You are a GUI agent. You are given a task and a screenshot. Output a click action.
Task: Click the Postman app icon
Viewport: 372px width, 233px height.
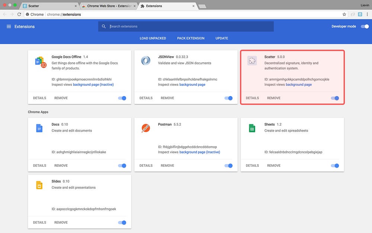pos(146,128)
